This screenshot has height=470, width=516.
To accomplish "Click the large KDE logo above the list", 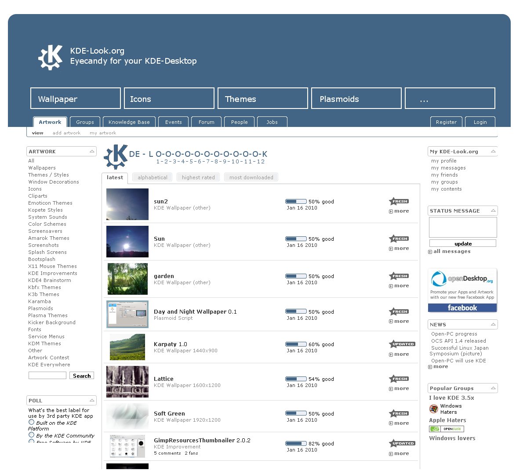I will pos(116,156).
